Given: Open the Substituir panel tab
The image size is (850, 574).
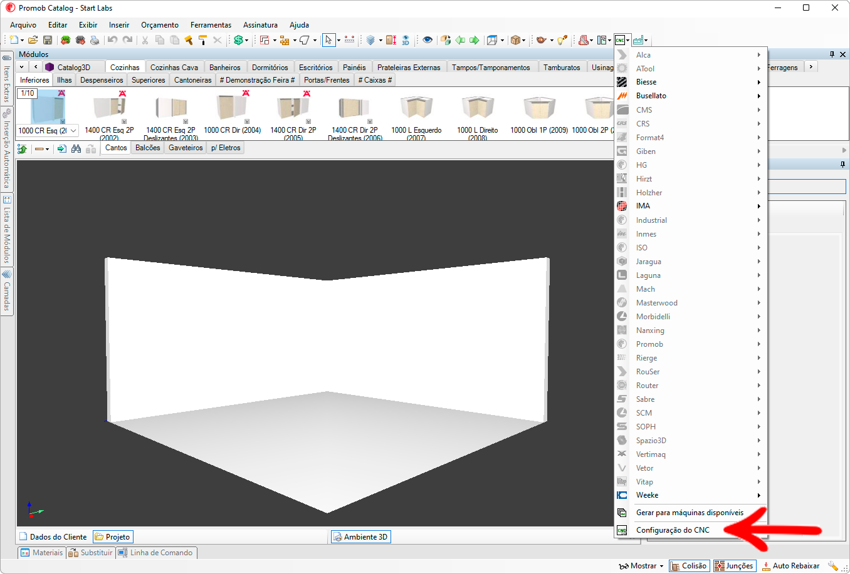Looking at the screenshot, I should 91,553.
